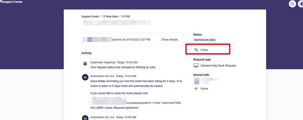Click the Support Center logo image

click(12, 2)
